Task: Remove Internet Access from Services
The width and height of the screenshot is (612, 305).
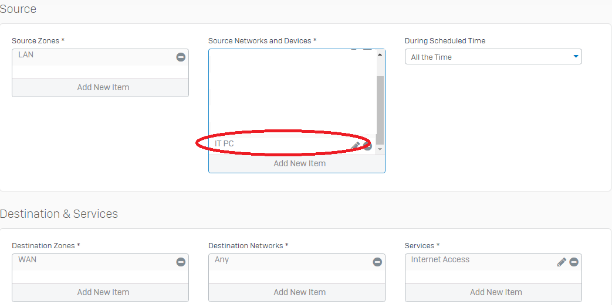Action: [x=574, y=262]
